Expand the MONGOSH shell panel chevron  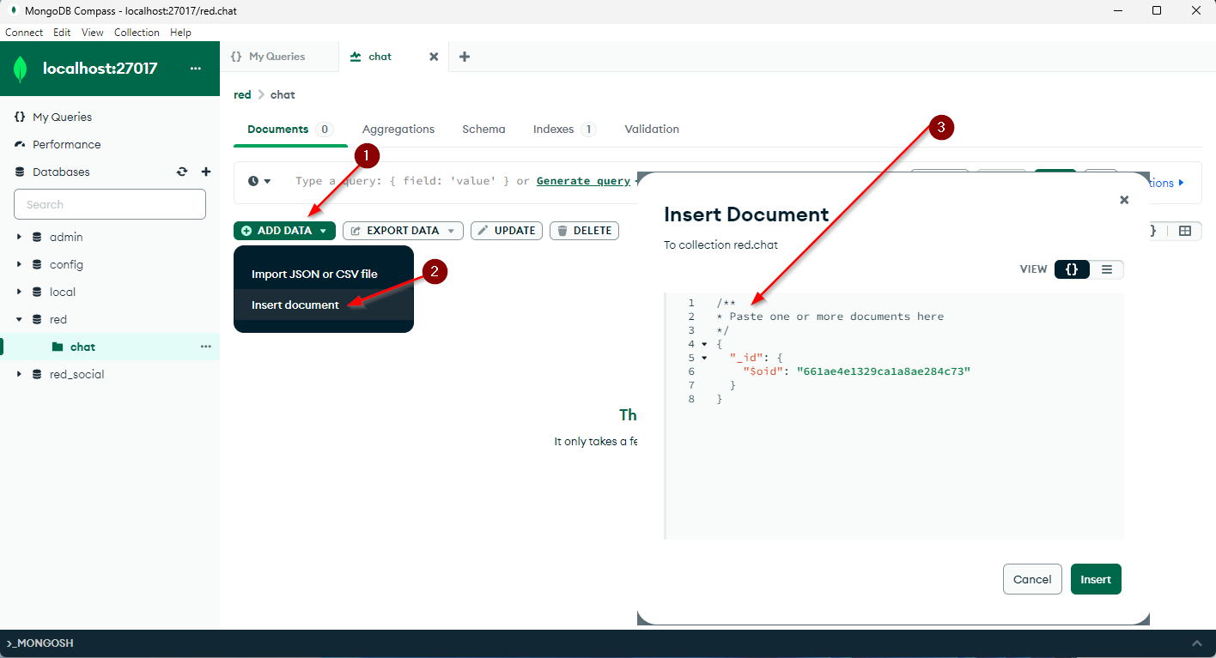tap(1197, 643)
